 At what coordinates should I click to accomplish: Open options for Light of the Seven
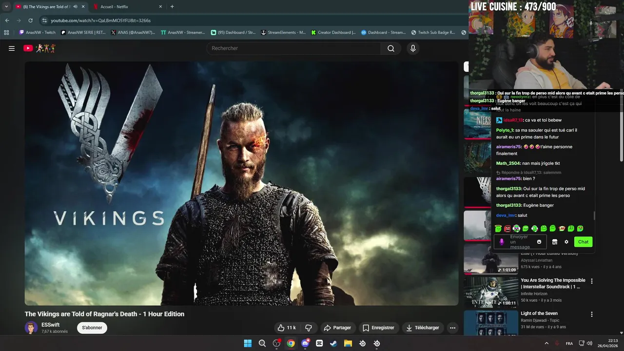point(592,314)
